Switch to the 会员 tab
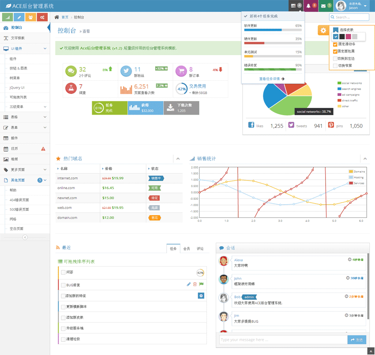Image resolution: width=375 pixels, height=355 pixels. click(187, 249)
